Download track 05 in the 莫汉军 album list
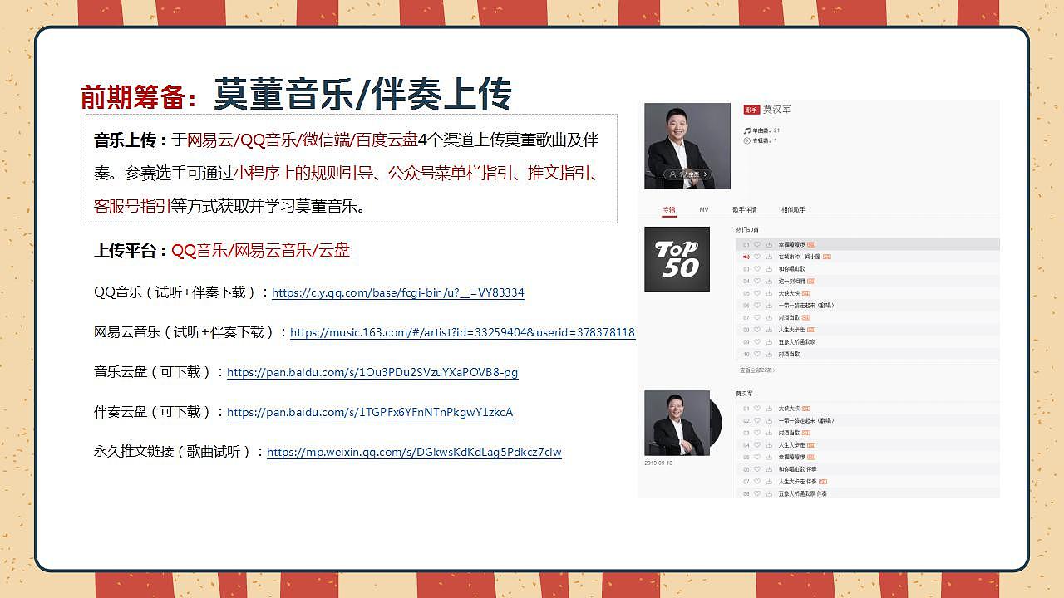Screen dimensions: 1064x598 coord(769,457)
